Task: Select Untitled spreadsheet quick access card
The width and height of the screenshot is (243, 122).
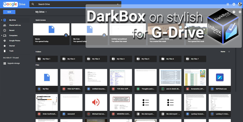Action: coord(128,34)
